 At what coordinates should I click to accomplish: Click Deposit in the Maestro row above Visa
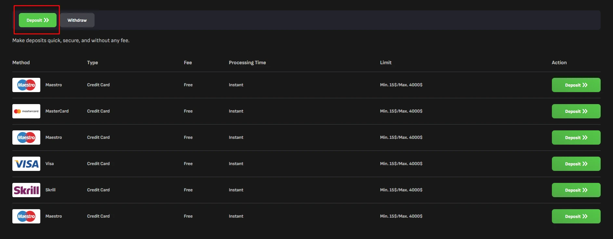[x=576, y=137]
